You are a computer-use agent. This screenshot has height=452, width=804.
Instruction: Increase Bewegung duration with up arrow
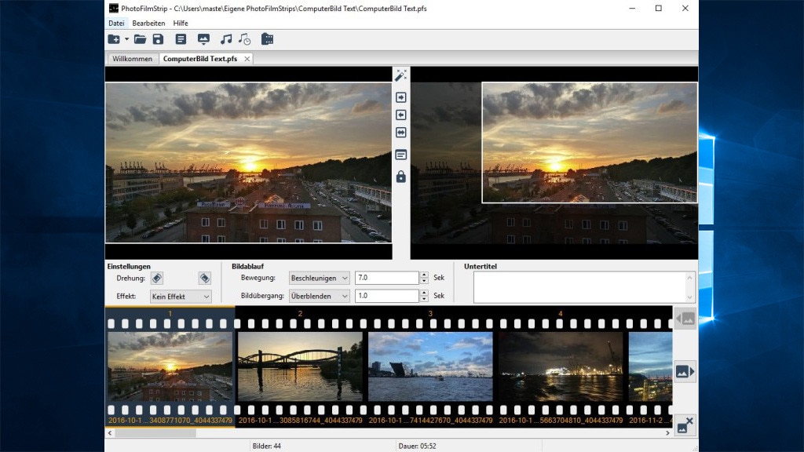(x=424, y=275)
